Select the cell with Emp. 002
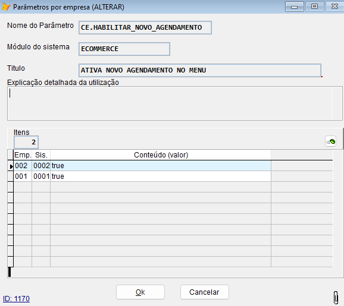 click(x=23, y=166)
